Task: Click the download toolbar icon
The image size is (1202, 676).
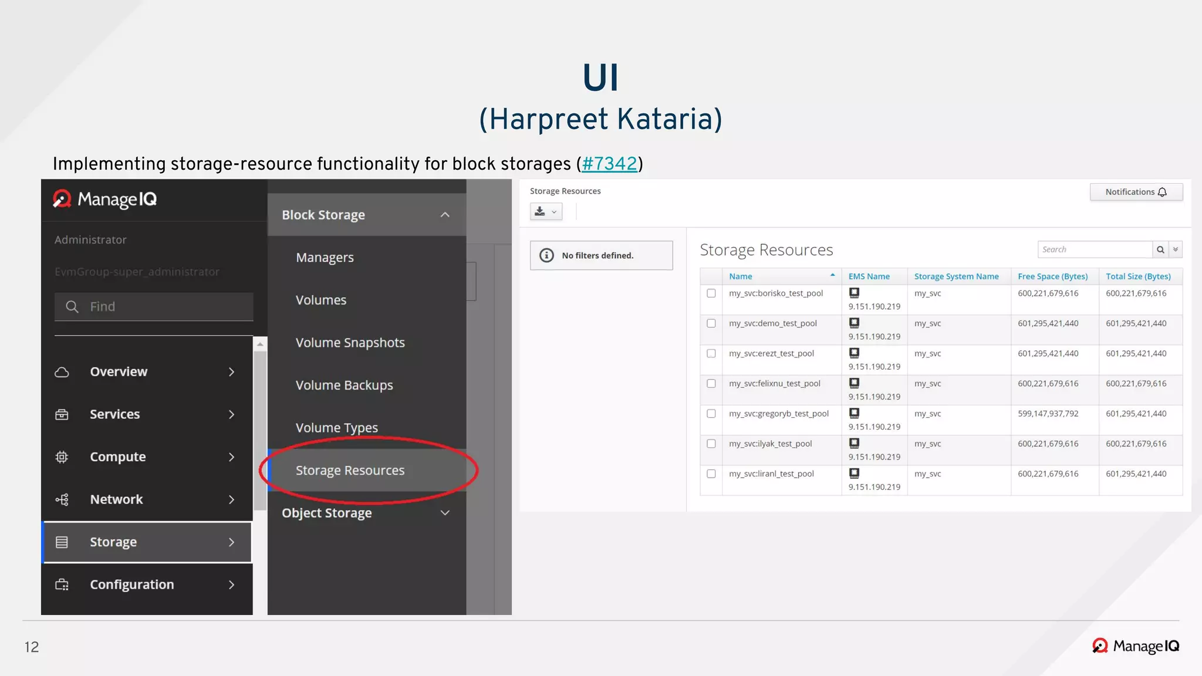Action: tap(540, 211)
